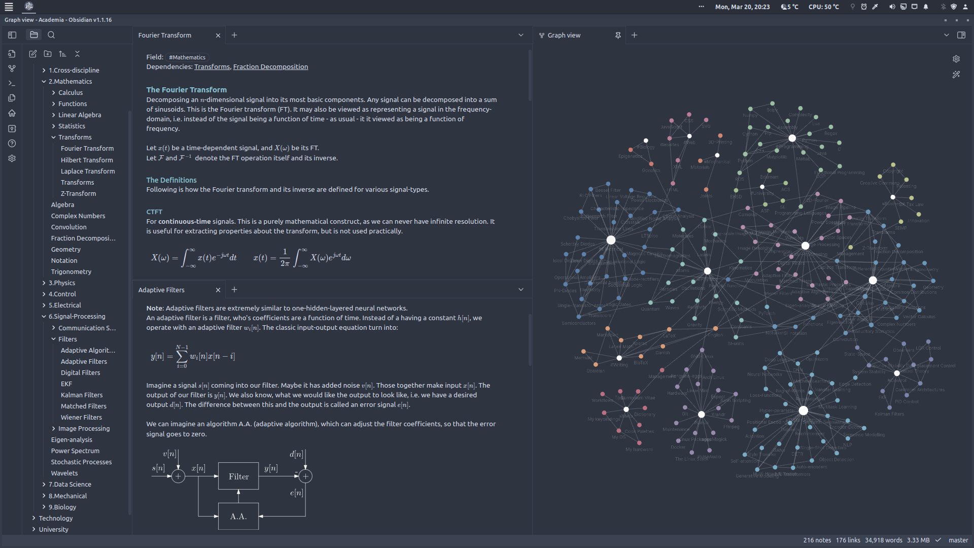Open graph view settings gear
The image size is (974, 548).
coord(956,59)
